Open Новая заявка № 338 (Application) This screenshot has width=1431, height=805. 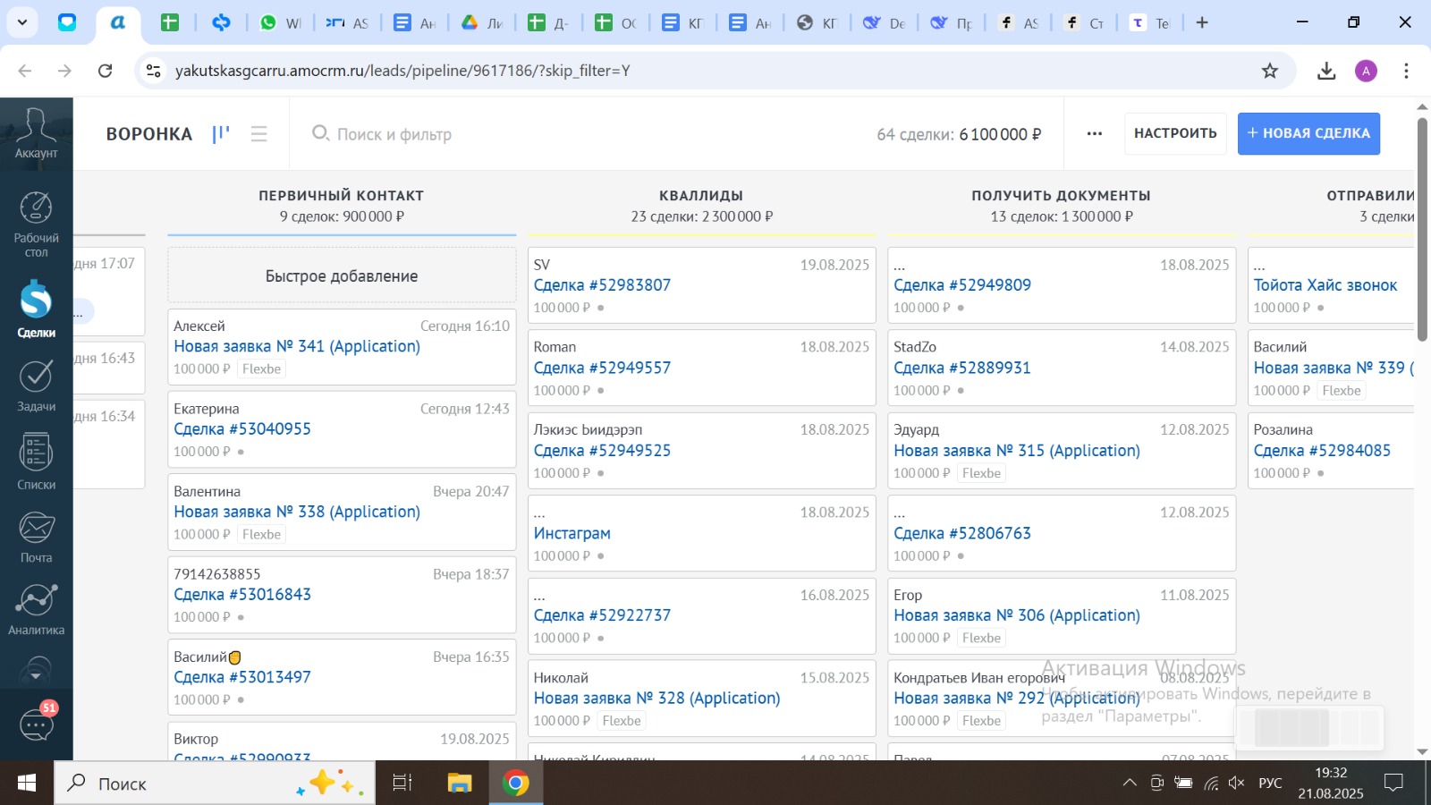(x=297, y=512)
